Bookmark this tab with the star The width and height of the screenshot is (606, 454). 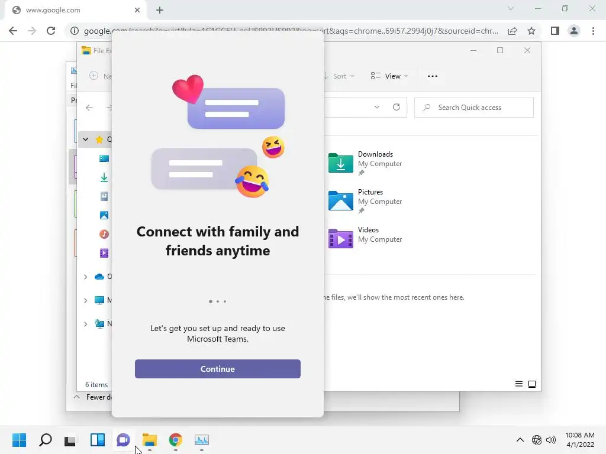click(x=531, y=31)
